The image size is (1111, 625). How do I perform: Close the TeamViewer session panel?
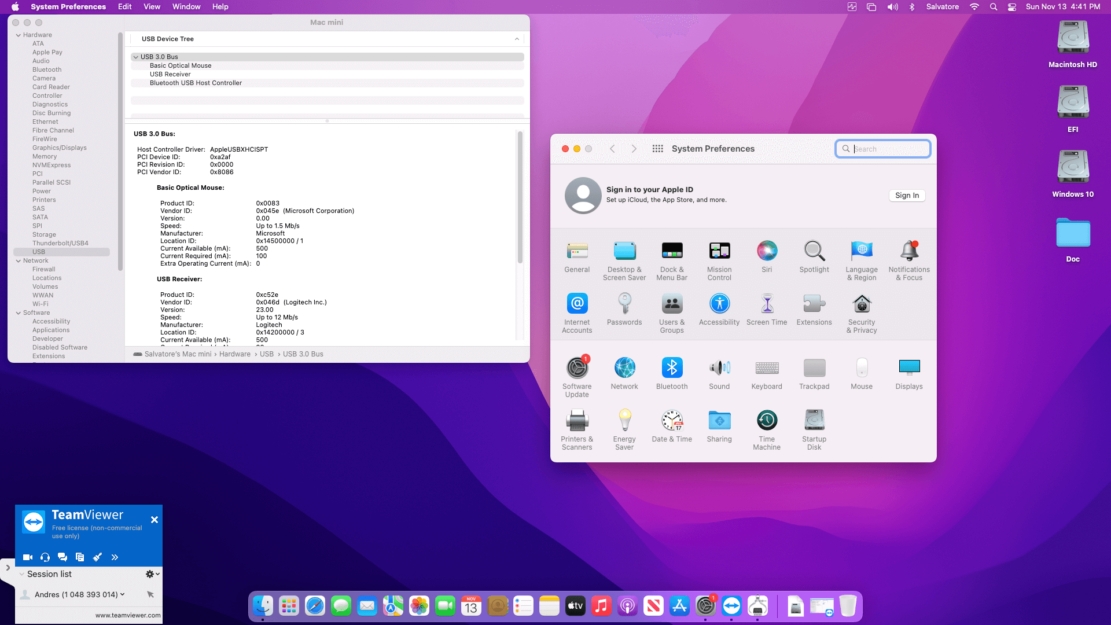tap(154, 520)
